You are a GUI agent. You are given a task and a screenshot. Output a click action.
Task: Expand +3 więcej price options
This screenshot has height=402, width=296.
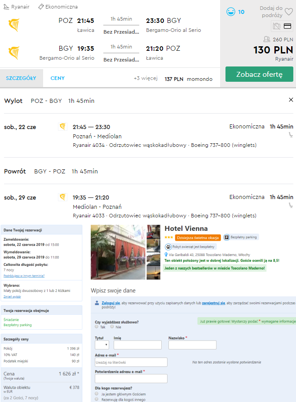(146, 78)
